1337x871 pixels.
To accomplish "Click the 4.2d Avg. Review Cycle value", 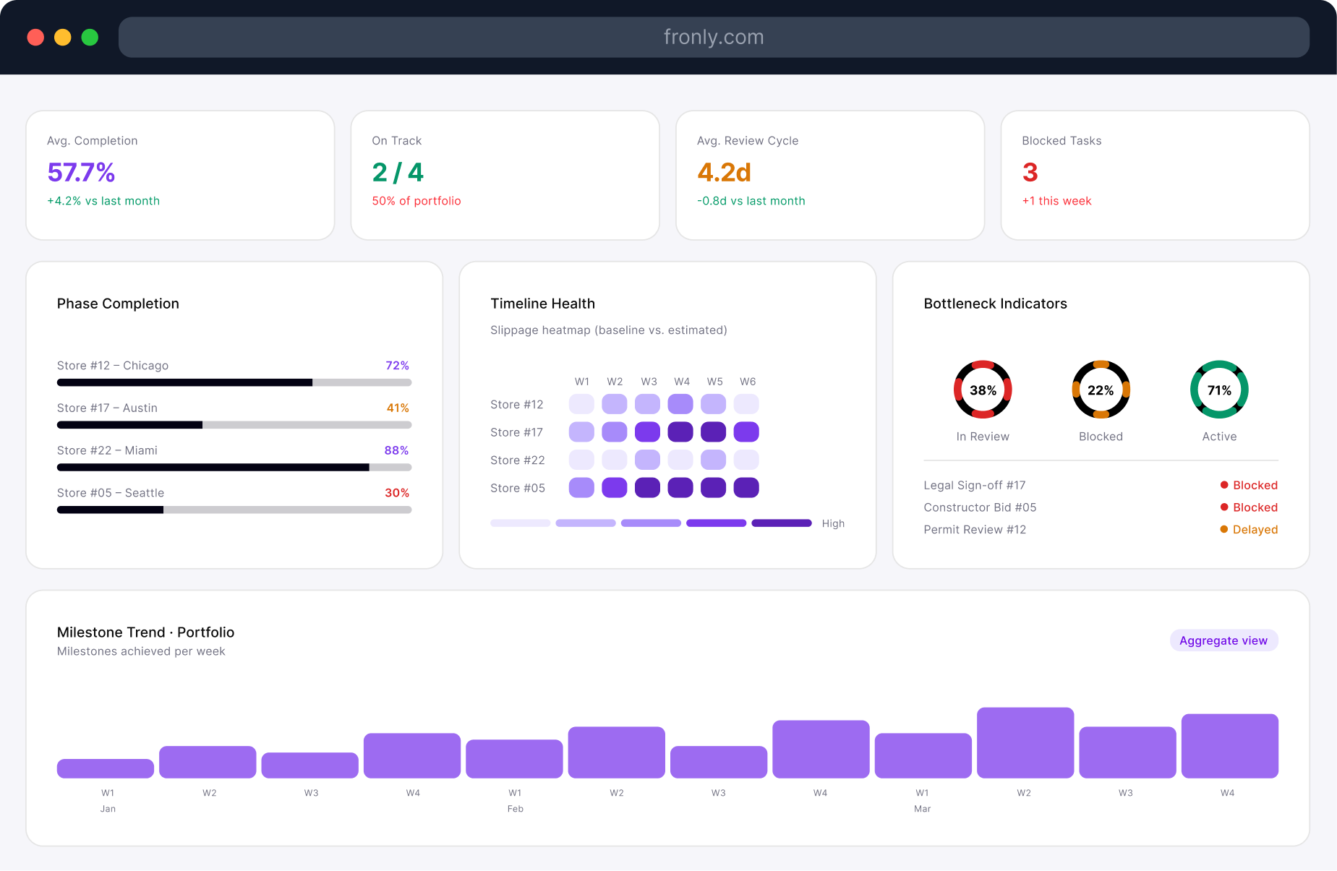I will 724,172.
